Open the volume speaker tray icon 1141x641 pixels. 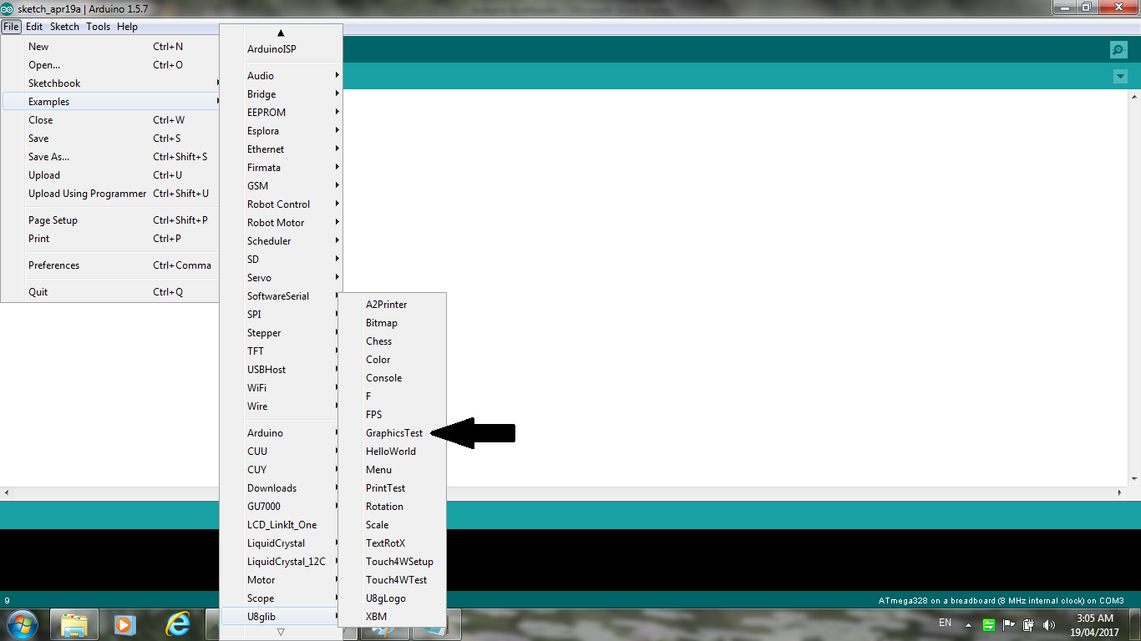(x=1049, y=624)
